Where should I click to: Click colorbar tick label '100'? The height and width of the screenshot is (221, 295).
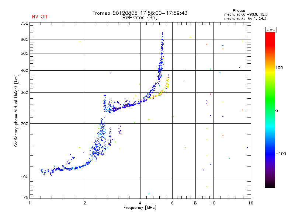(x=279, y=68)
